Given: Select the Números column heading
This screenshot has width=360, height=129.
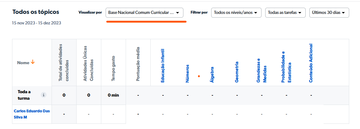Looking at the screenshot, I should pyautogui.click(x=187, y=73).
